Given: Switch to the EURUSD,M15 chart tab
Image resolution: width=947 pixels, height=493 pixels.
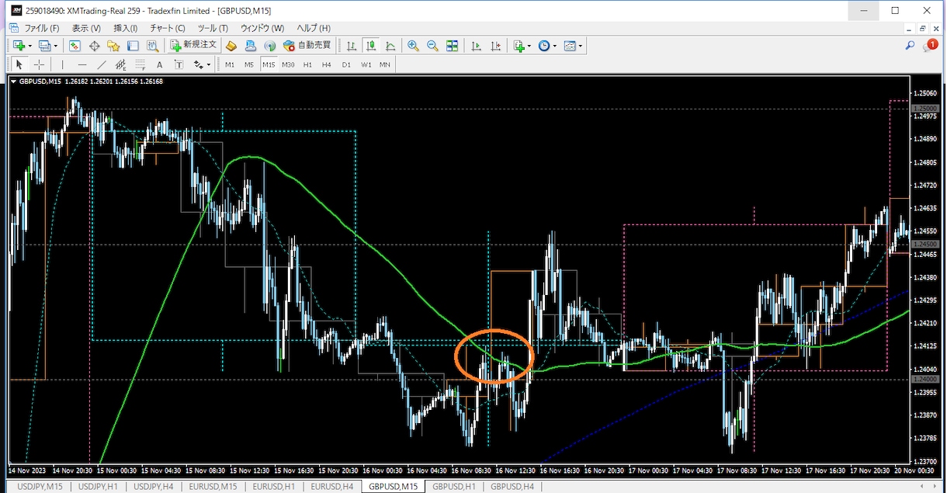Looking at the screenshot, I should click(213, 487).
